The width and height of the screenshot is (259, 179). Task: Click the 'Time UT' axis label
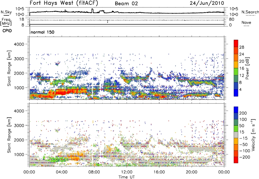pyautogui.click(x=127, y=177)
